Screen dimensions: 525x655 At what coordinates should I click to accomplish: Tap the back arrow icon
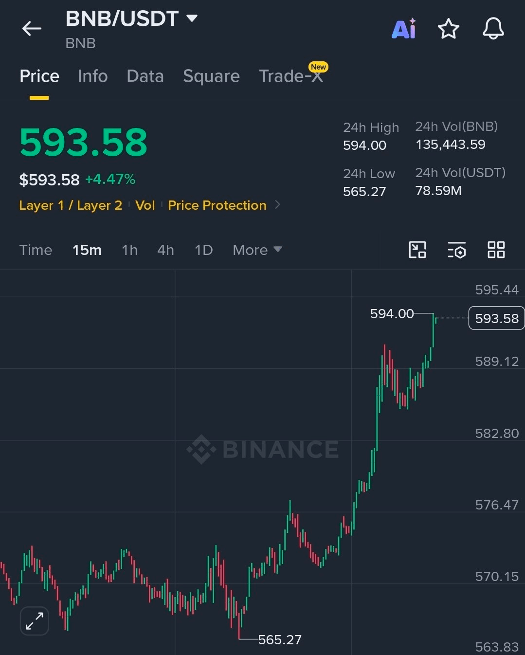(32, 29)
